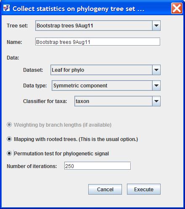Image resolution: width=185 pixels, height=209 pixels.
Task: Click the Execute button
Action: click(144, 189)
